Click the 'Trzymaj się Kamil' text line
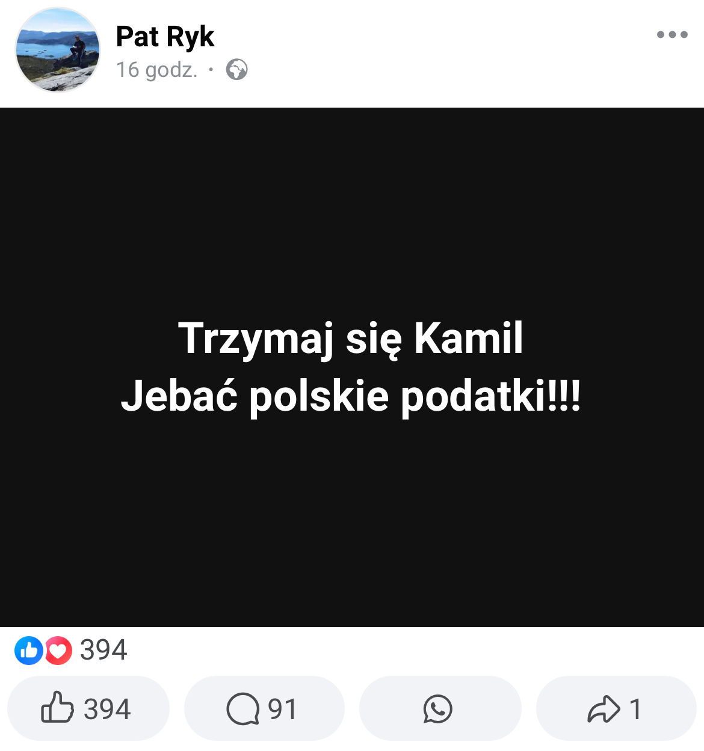This screenshot has width=704, height=751. 351,339
